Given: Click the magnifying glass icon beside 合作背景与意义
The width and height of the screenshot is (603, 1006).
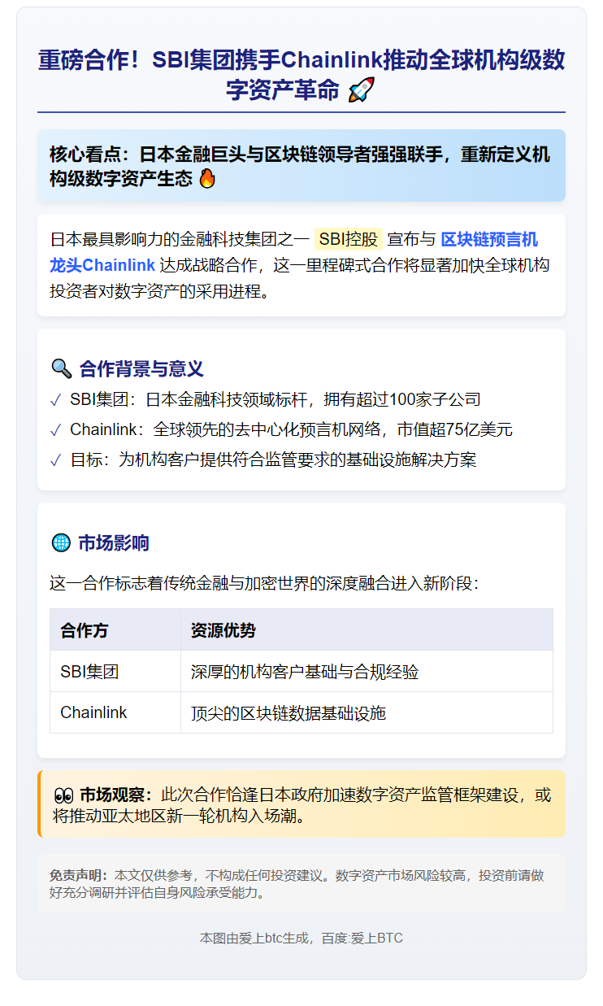Looking at the screenshot, I should [61, 368].
